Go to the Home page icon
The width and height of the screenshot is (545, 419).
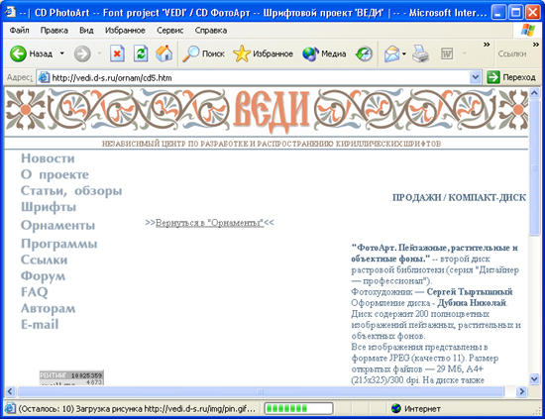164,53
